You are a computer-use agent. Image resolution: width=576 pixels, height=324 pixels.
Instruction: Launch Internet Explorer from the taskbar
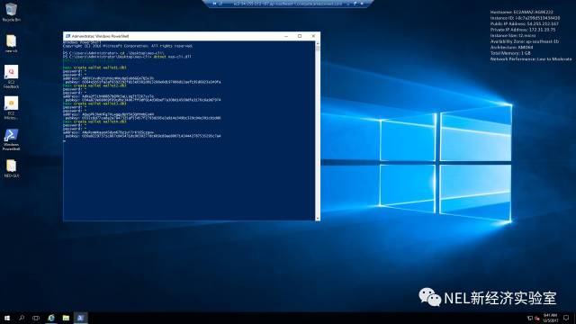pos(51,318)
